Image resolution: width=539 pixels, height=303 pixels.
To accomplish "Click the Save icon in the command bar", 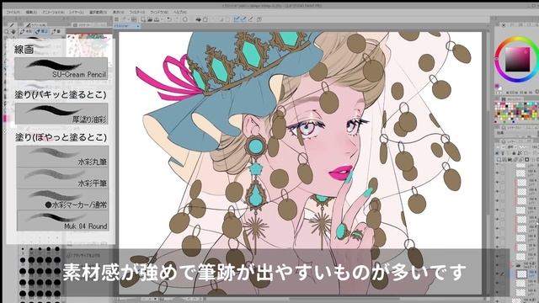I will click(157, 19).
